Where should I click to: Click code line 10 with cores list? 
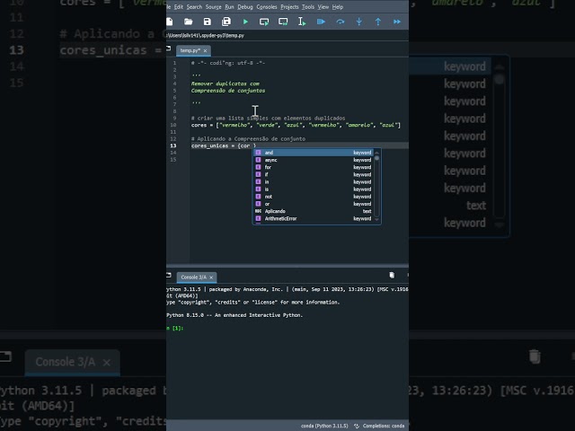coord(296,125)
